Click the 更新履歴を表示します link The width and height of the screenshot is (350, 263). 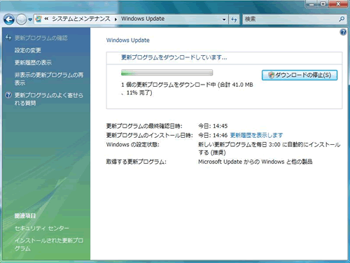click(256, 135)
